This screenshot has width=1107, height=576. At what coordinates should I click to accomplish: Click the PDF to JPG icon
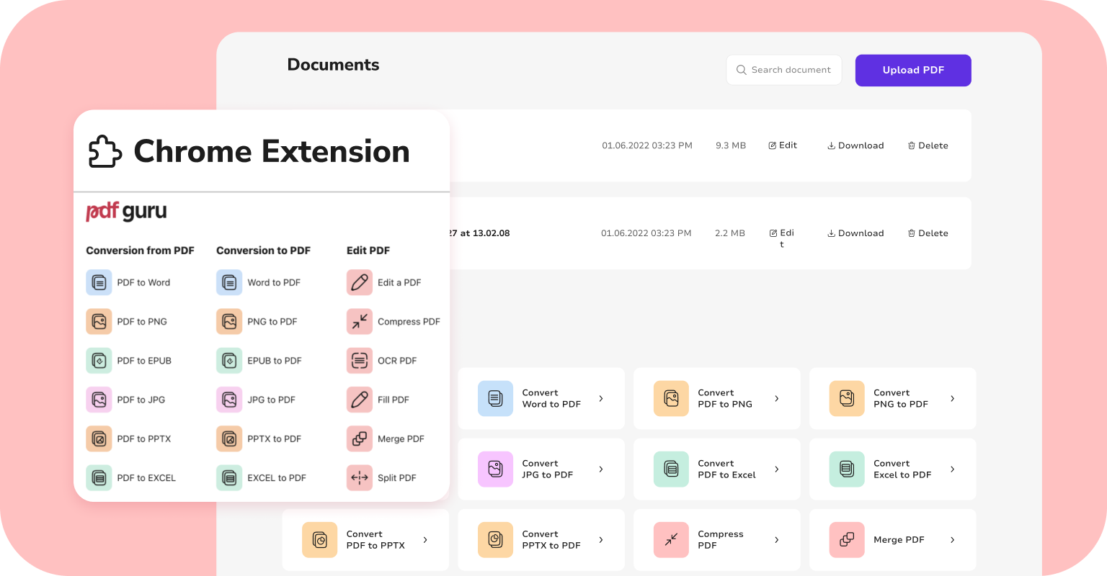99,400
